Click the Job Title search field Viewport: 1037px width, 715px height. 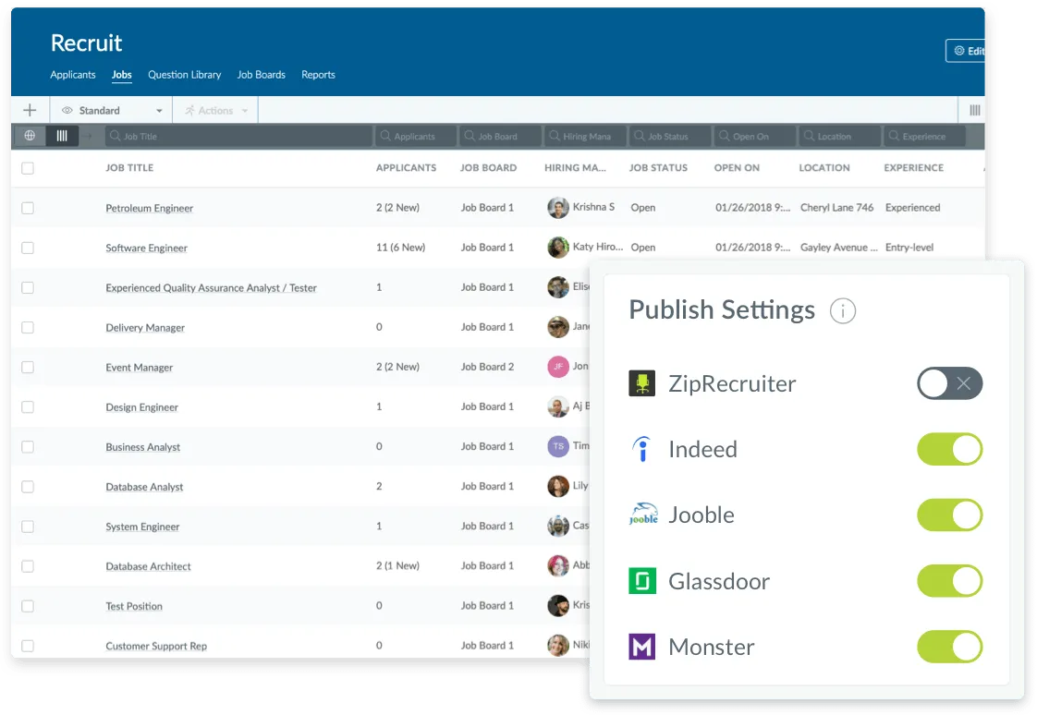point(238,136)
